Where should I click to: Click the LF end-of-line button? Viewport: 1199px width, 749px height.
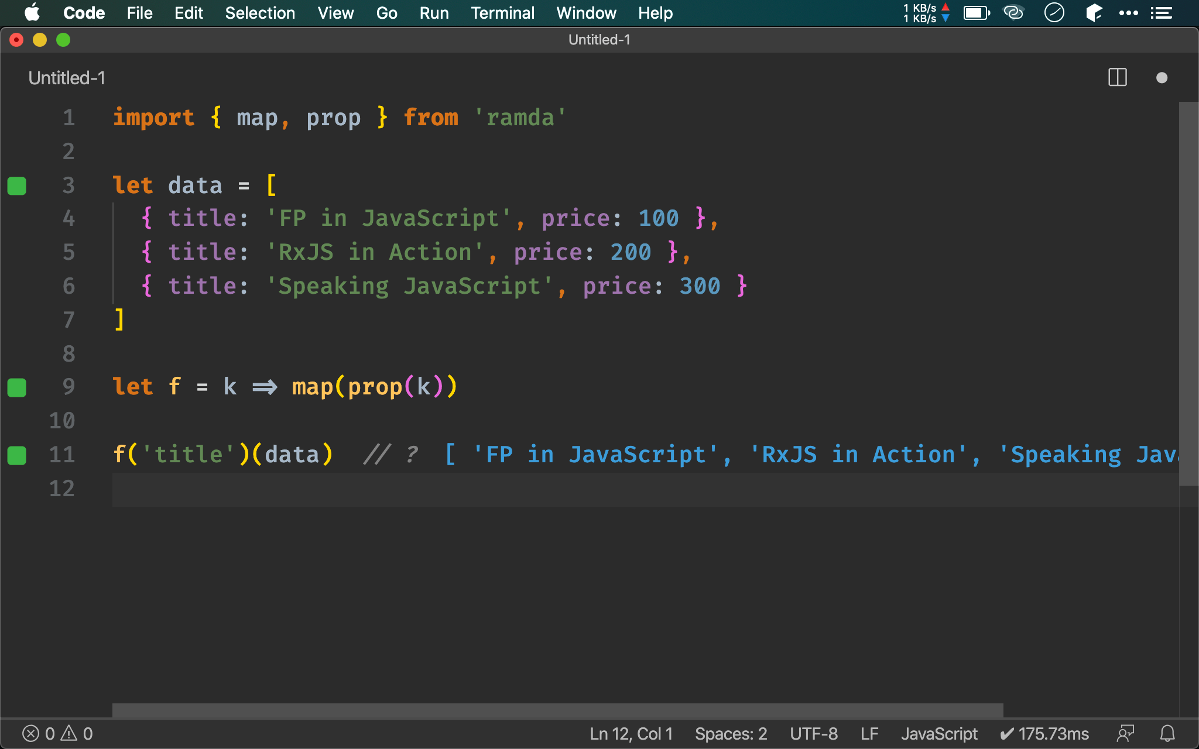(869, 733)
